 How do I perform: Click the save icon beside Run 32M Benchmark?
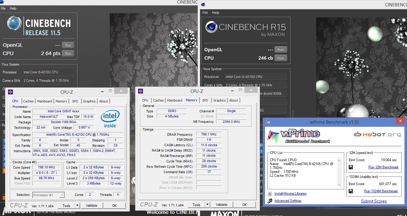(x=351, y=167)
